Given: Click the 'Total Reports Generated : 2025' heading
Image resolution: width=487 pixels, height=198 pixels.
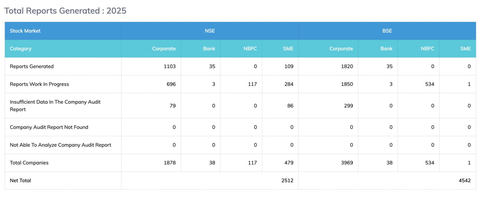Looking at the screenshot, I should [65, 11].
